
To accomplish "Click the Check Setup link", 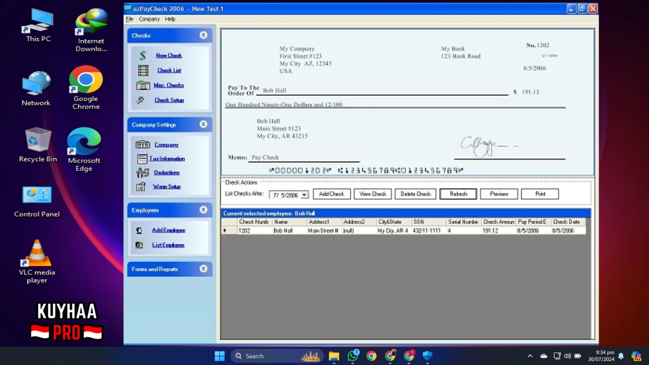I will [x=169, y=100].
